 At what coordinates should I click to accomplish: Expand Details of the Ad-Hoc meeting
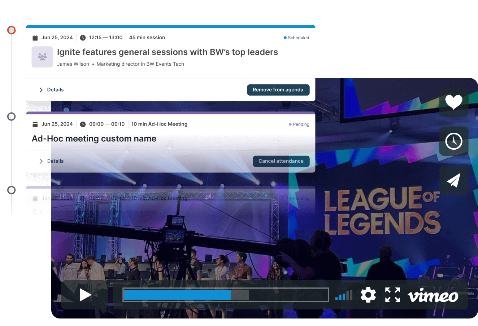click(51, 161)
